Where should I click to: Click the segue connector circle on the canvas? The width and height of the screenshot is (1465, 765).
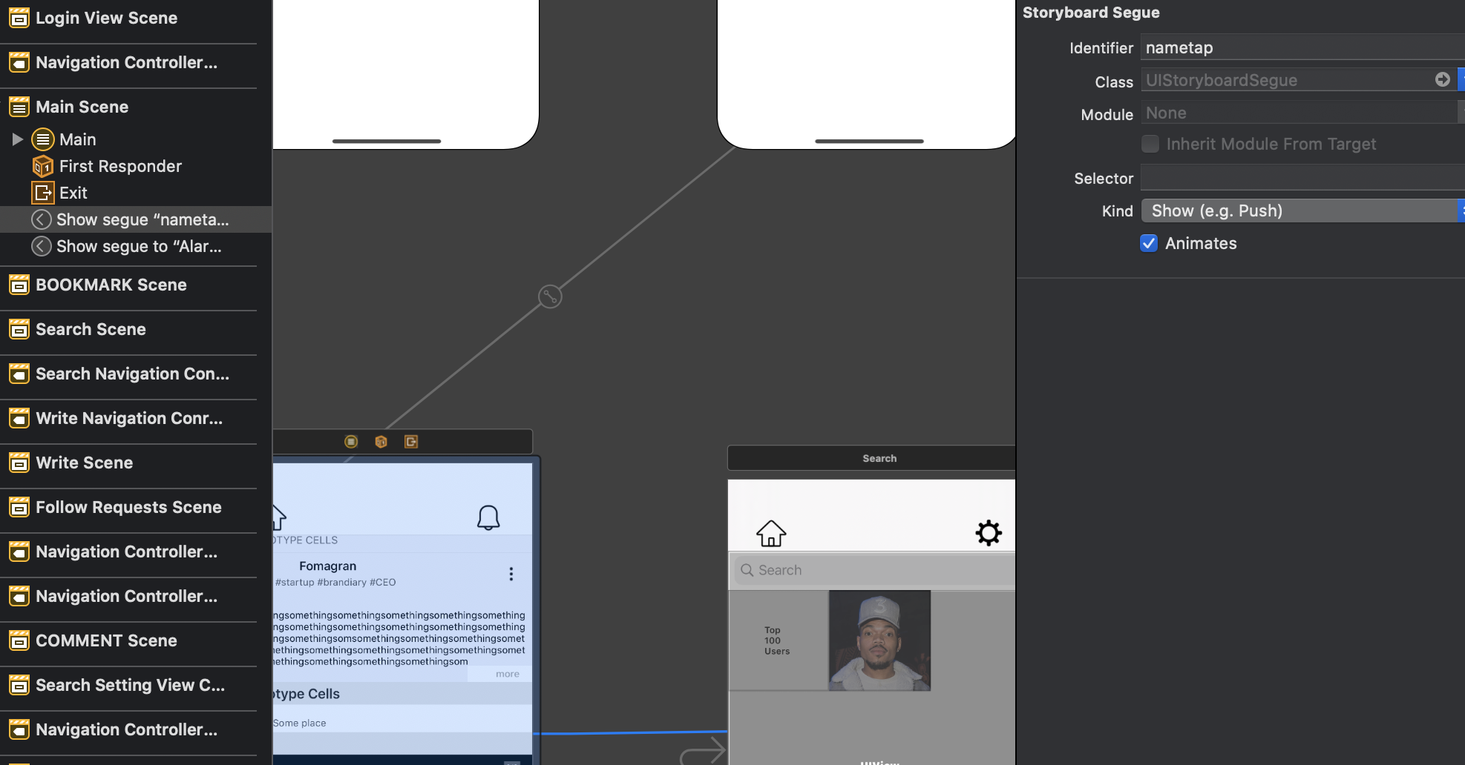(x=550, y=297)
